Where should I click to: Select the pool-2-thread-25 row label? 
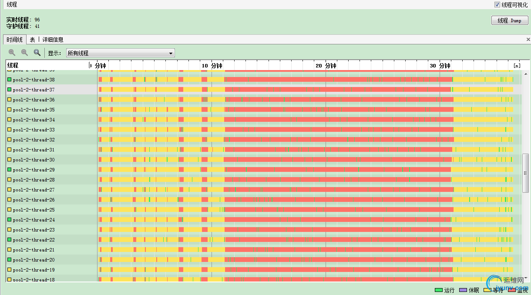point(34,210)
